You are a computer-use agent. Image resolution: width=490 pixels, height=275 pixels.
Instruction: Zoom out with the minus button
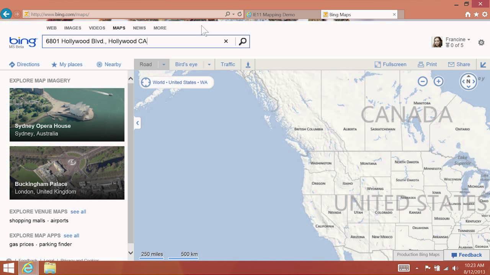tap(423, 81)
